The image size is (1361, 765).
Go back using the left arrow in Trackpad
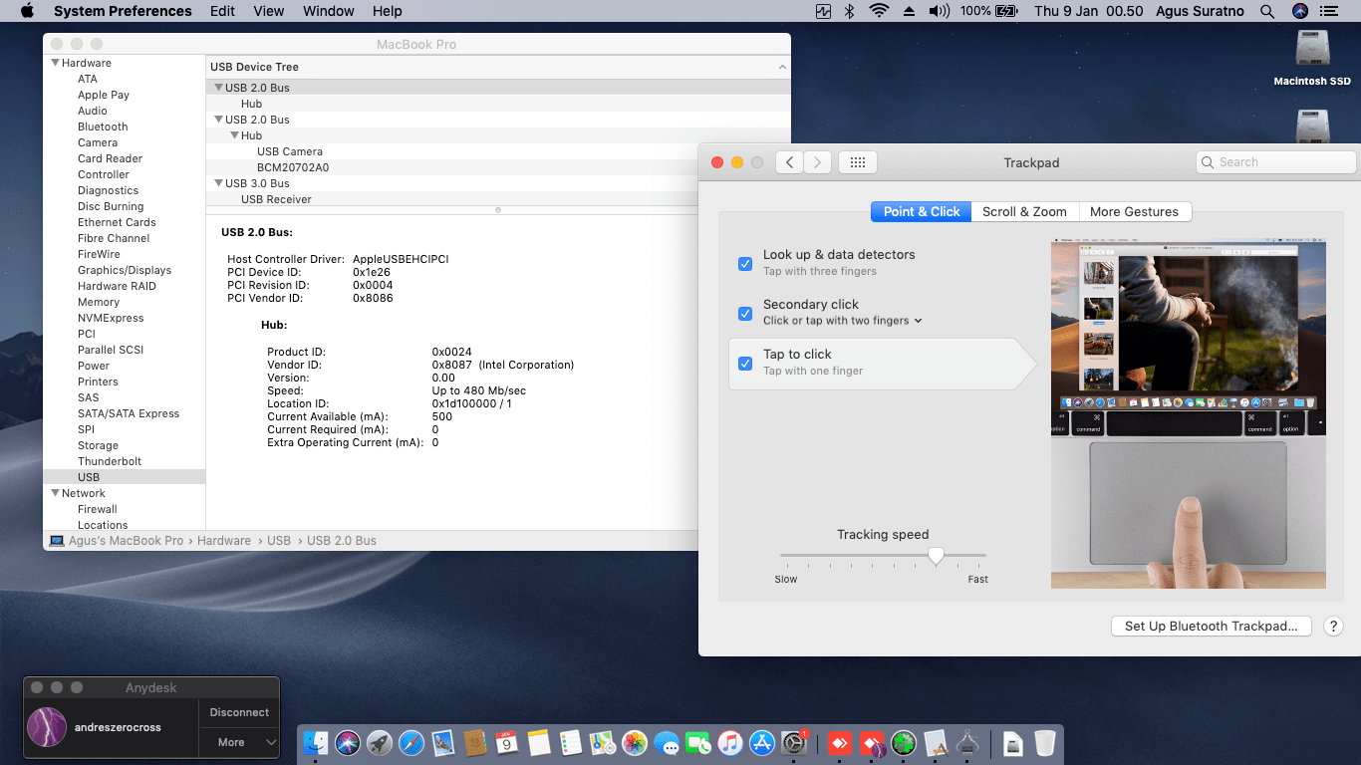pyautogui.click(x=789, y=162)
